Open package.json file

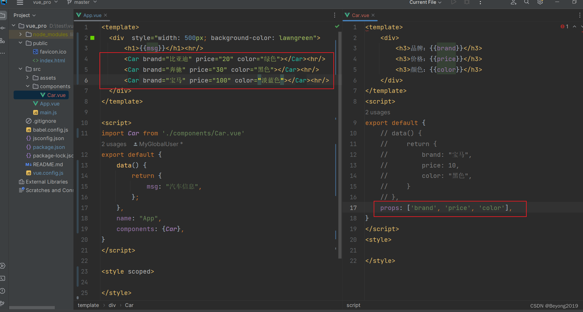(45, 147)
